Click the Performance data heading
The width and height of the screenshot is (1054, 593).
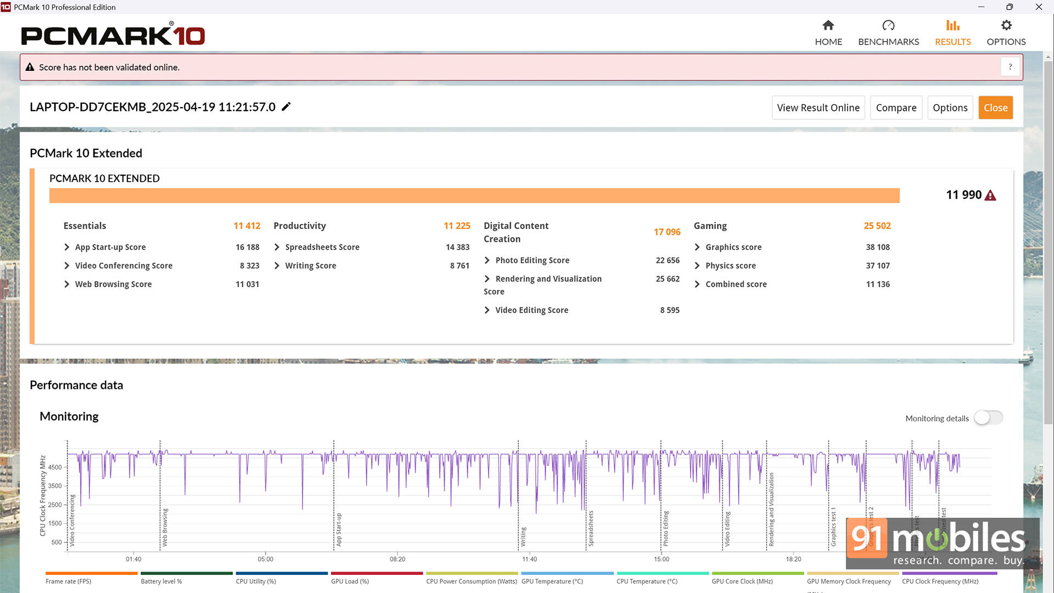[76, 385]
